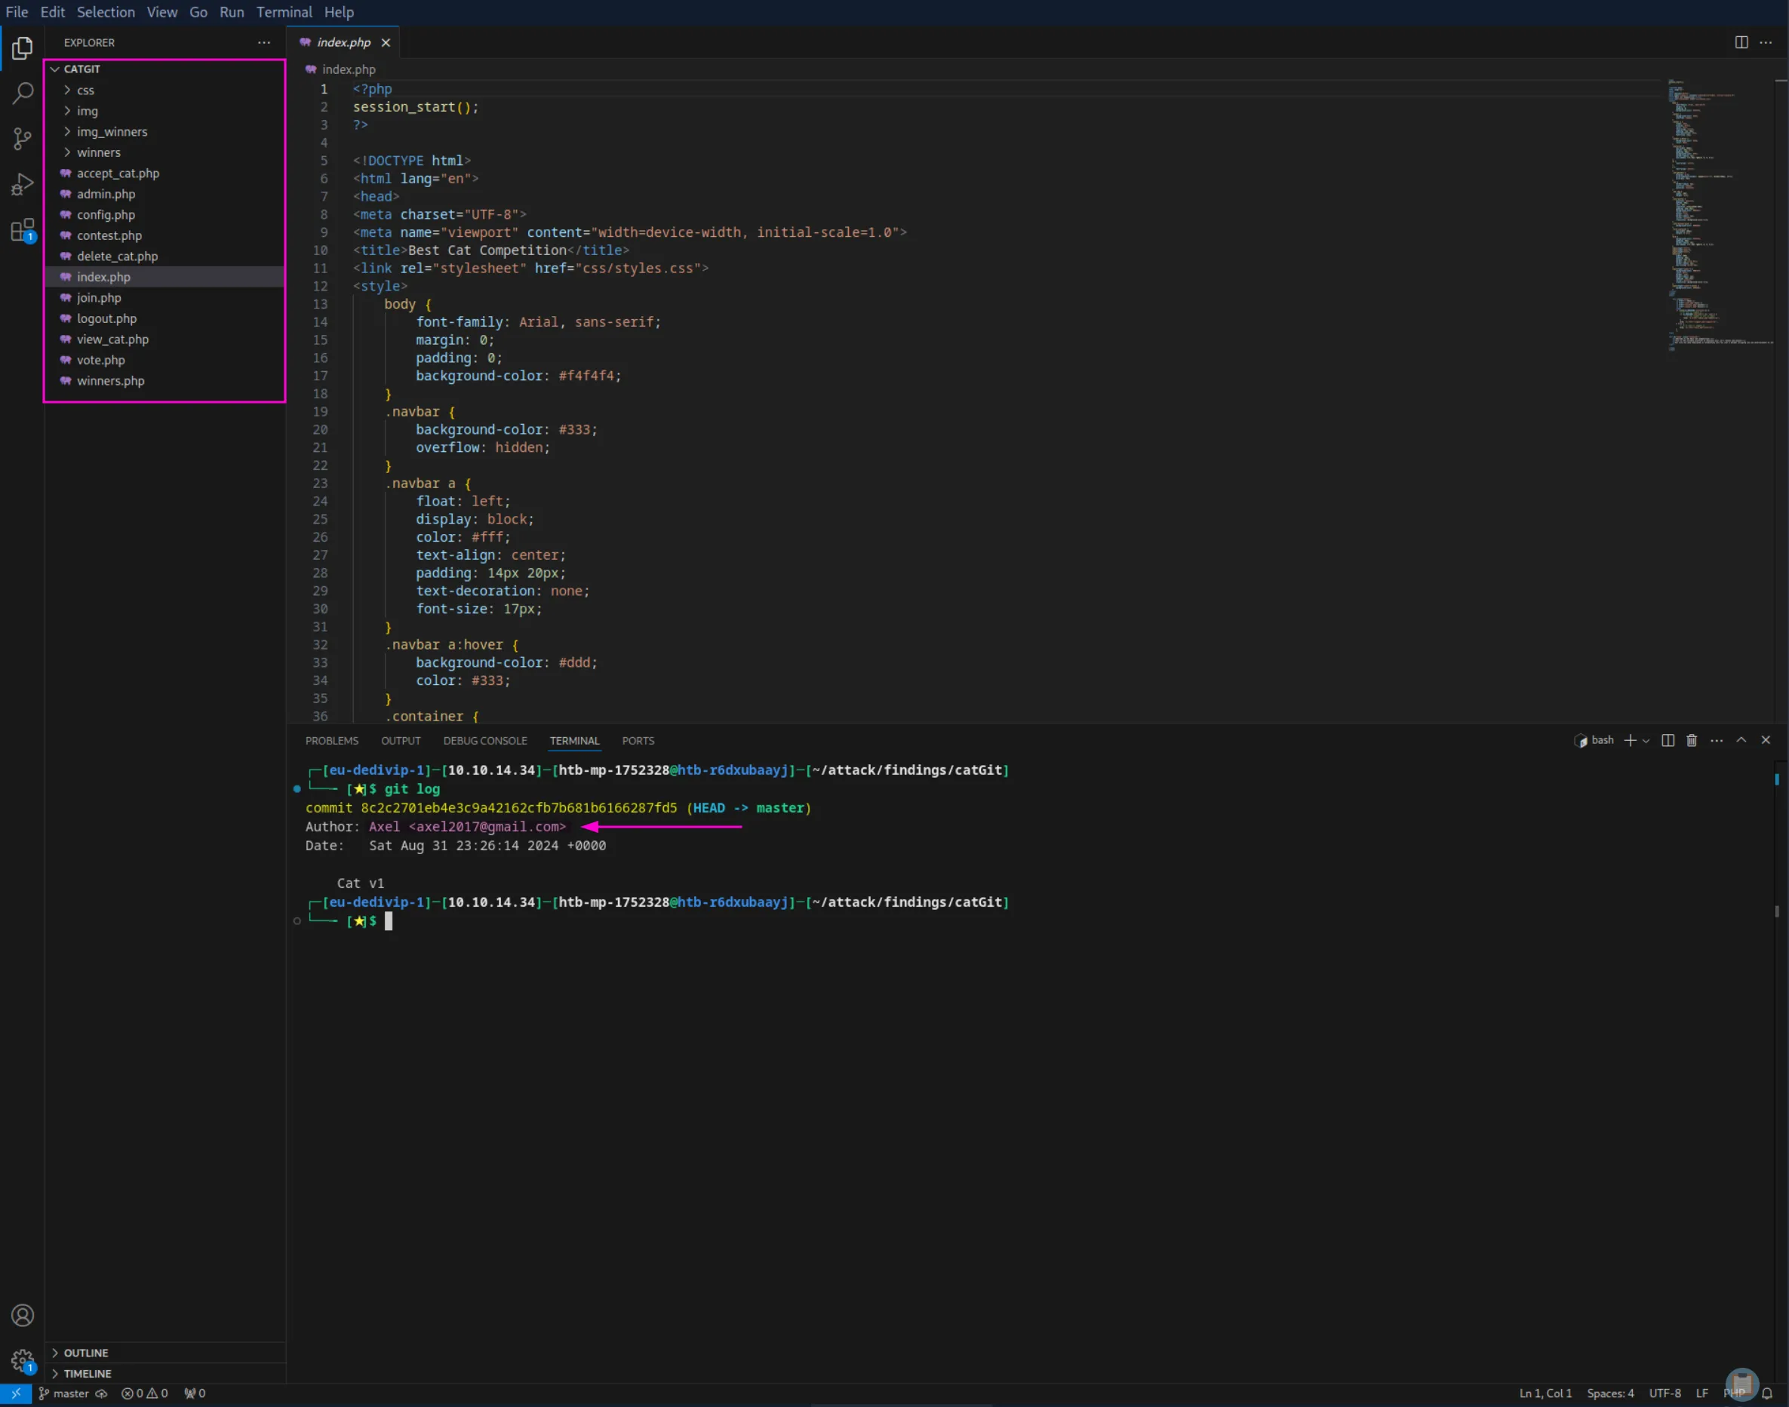Split the editor to the right
This screenshot has height=1407, width=1789.
[x=1741, y=42]
